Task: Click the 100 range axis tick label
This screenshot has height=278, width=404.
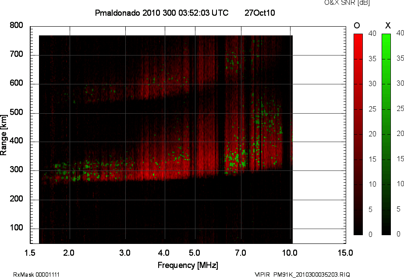Action: point(16,228)
